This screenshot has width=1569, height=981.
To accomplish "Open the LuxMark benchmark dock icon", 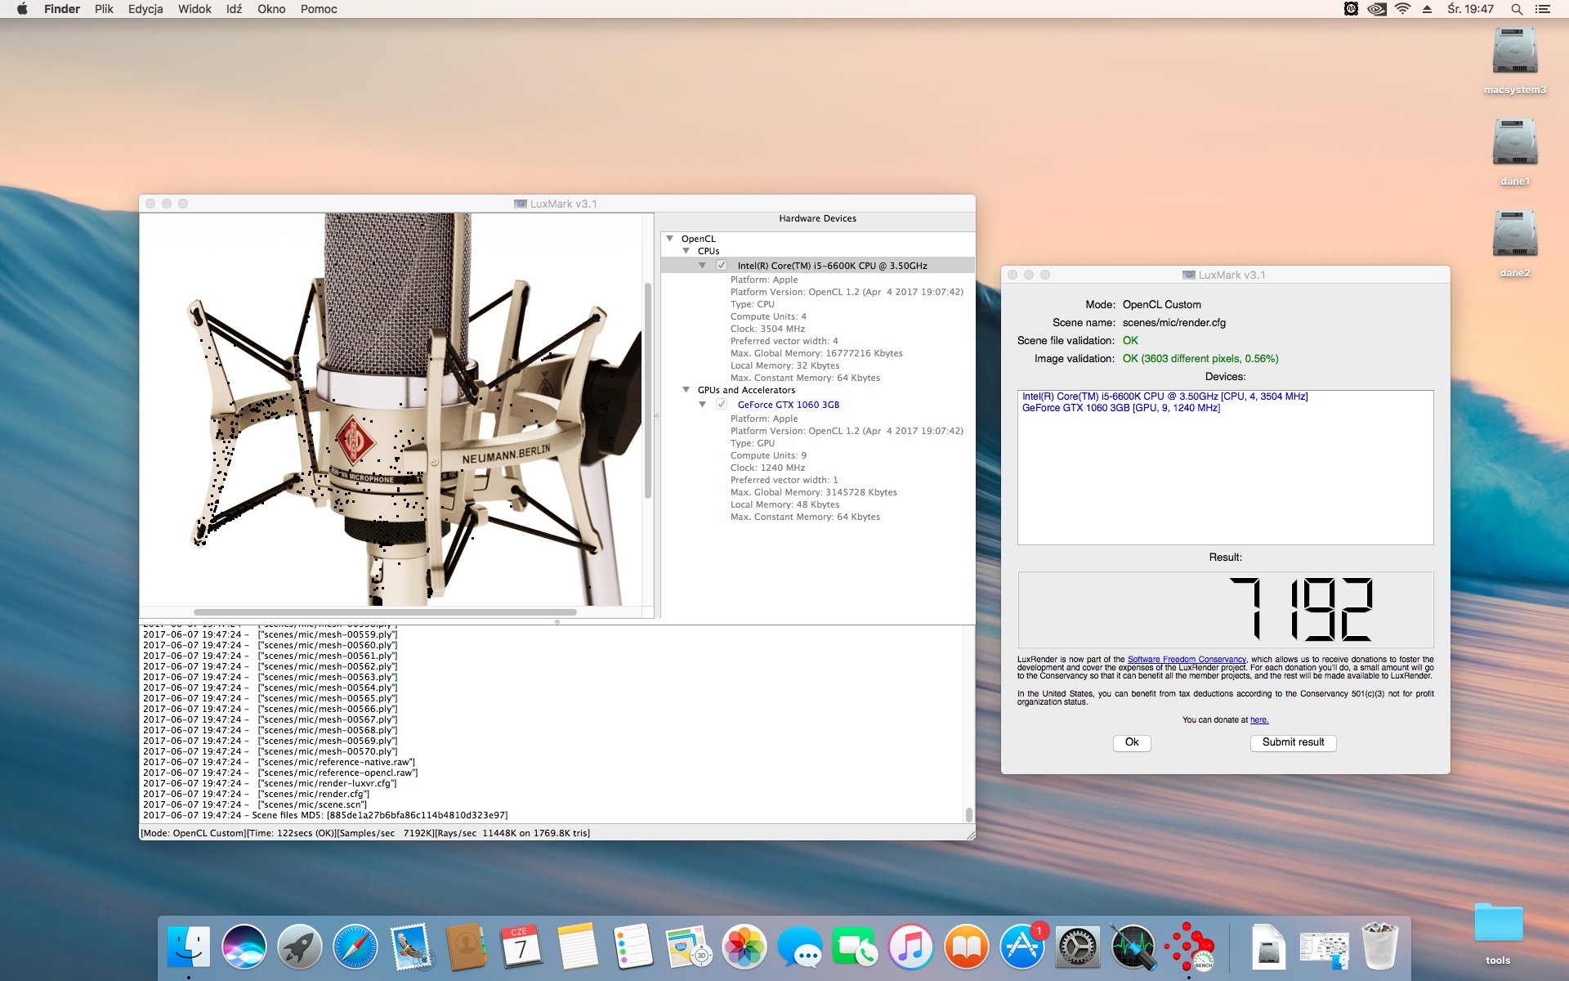I will pyautogui.click(x=1189, y=947).
